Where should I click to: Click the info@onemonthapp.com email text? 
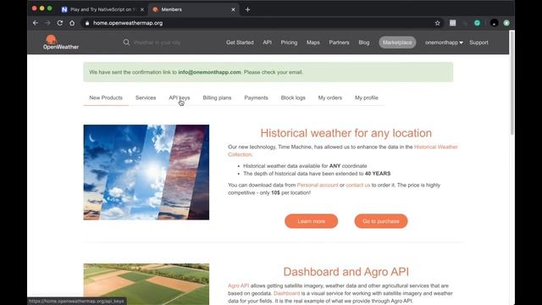[x=209, y=72]
